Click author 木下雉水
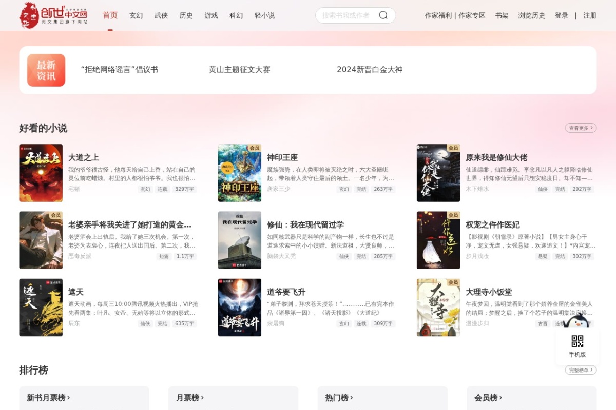Viewport: 616px width, 410px height. 477,189
